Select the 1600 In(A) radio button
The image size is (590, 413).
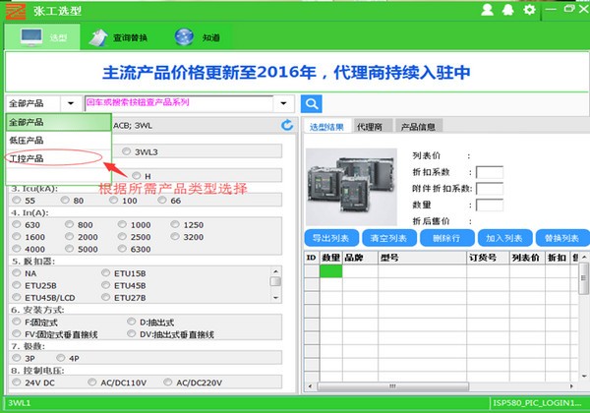[x=17, y=237]
